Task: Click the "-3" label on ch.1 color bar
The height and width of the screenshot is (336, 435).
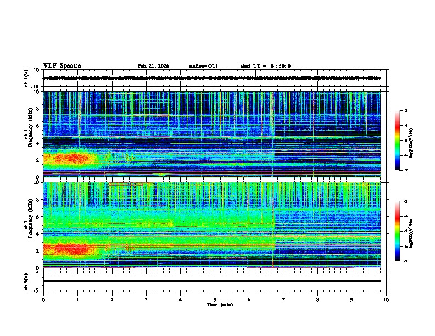Action: pyautogui.click(x=405, y=110)
